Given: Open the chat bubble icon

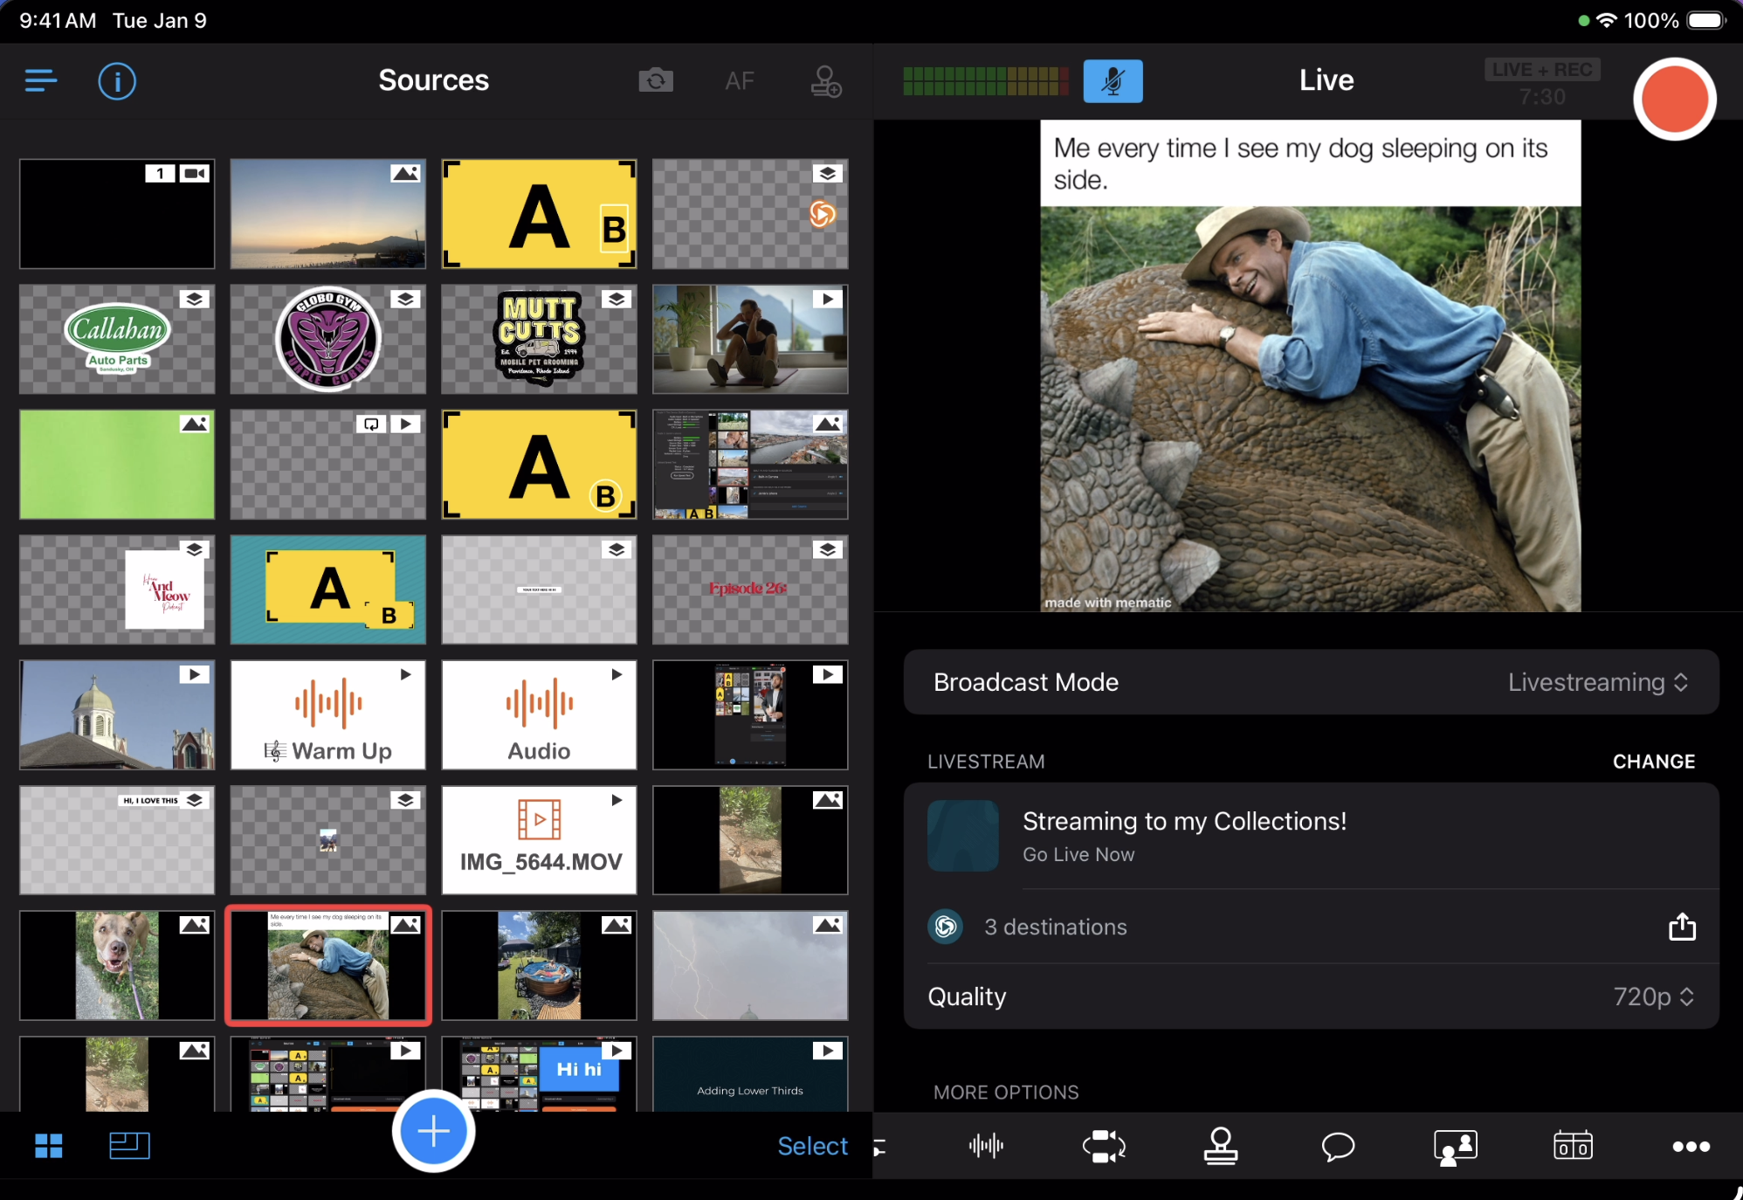Looking at the screenshot, I should [x=1338, y=1145].
